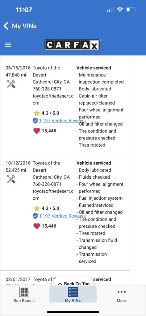
Task: Tap the heart icon in 10/12/2016 record
Action: pos(36,226)
